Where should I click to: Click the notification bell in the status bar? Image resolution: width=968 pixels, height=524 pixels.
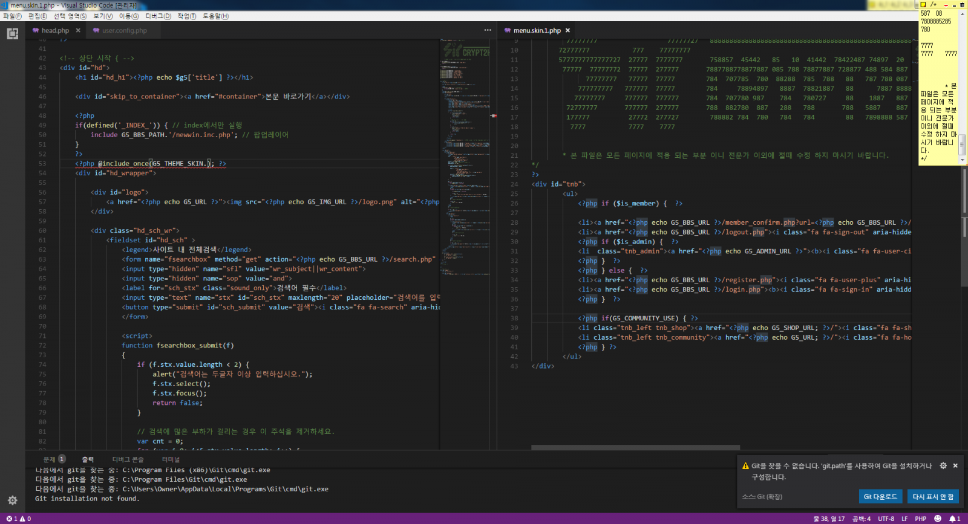(954, 519)
